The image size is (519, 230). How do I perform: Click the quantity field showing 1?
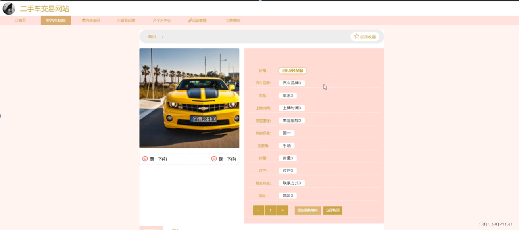pyautogui.click(x=271, y=211)
